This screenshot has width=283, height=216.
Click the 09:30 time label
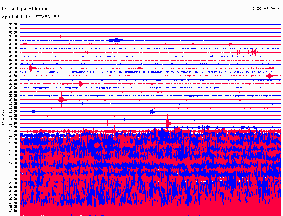tap(13, 100)
